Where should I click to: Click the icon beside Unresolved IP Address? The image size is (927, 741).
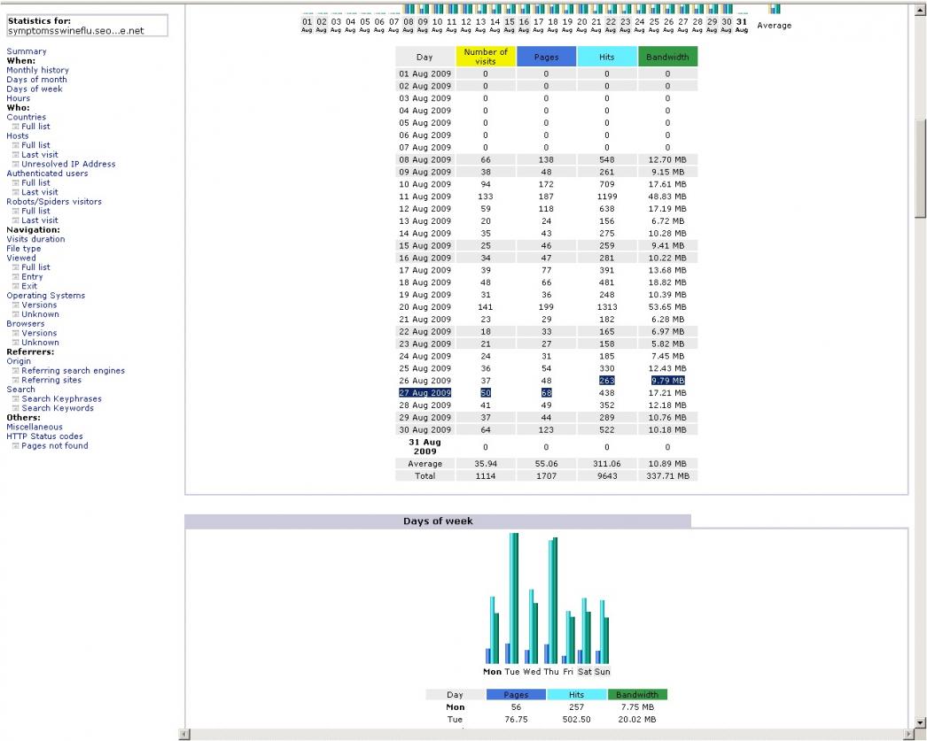coord(15,165)
